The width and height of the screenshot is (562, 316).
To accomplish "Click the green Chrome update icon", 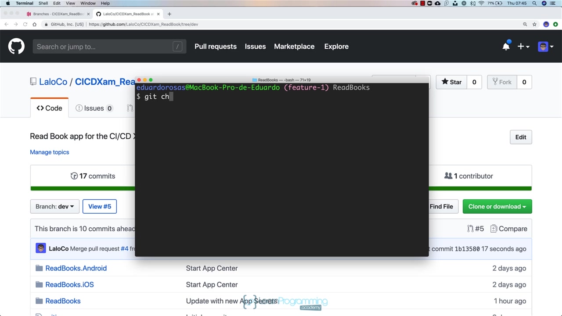I will (555, 24).
